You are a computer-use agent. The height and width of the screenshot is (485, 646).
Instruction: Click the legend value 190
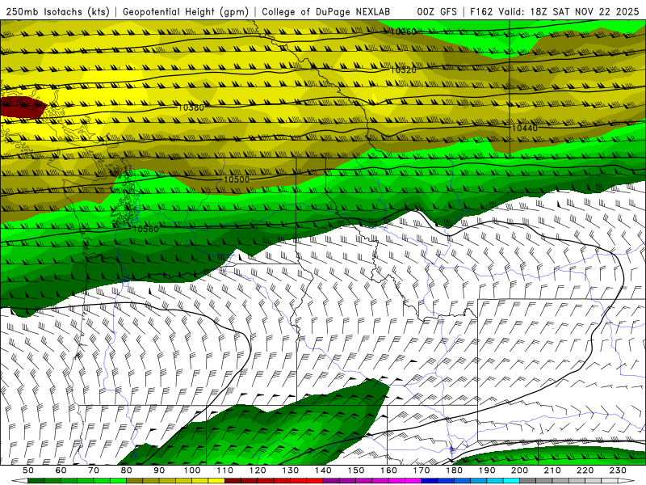point(487,470)
